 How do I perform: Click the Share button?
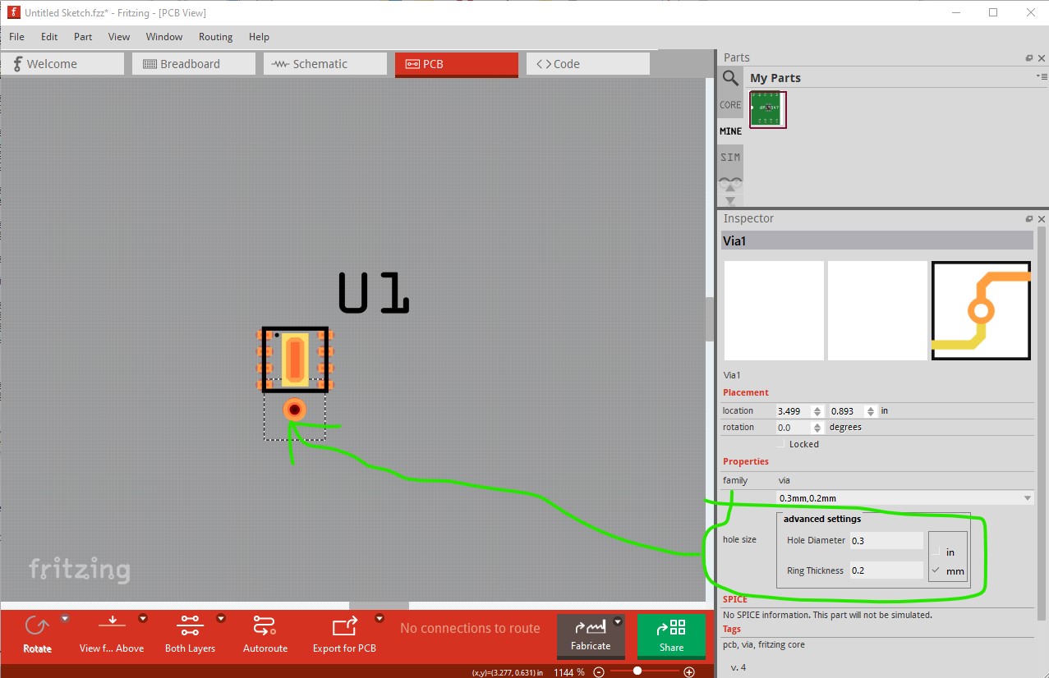tap(671, 636)
